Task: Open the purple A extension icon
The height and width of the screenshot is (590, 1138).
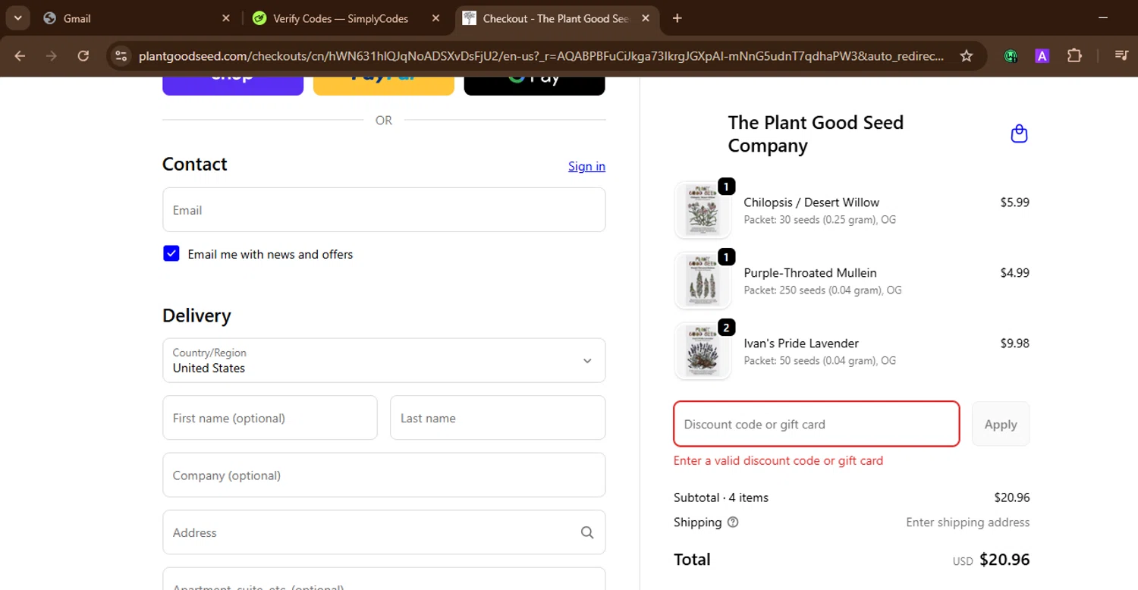Action: (1042, 55)
